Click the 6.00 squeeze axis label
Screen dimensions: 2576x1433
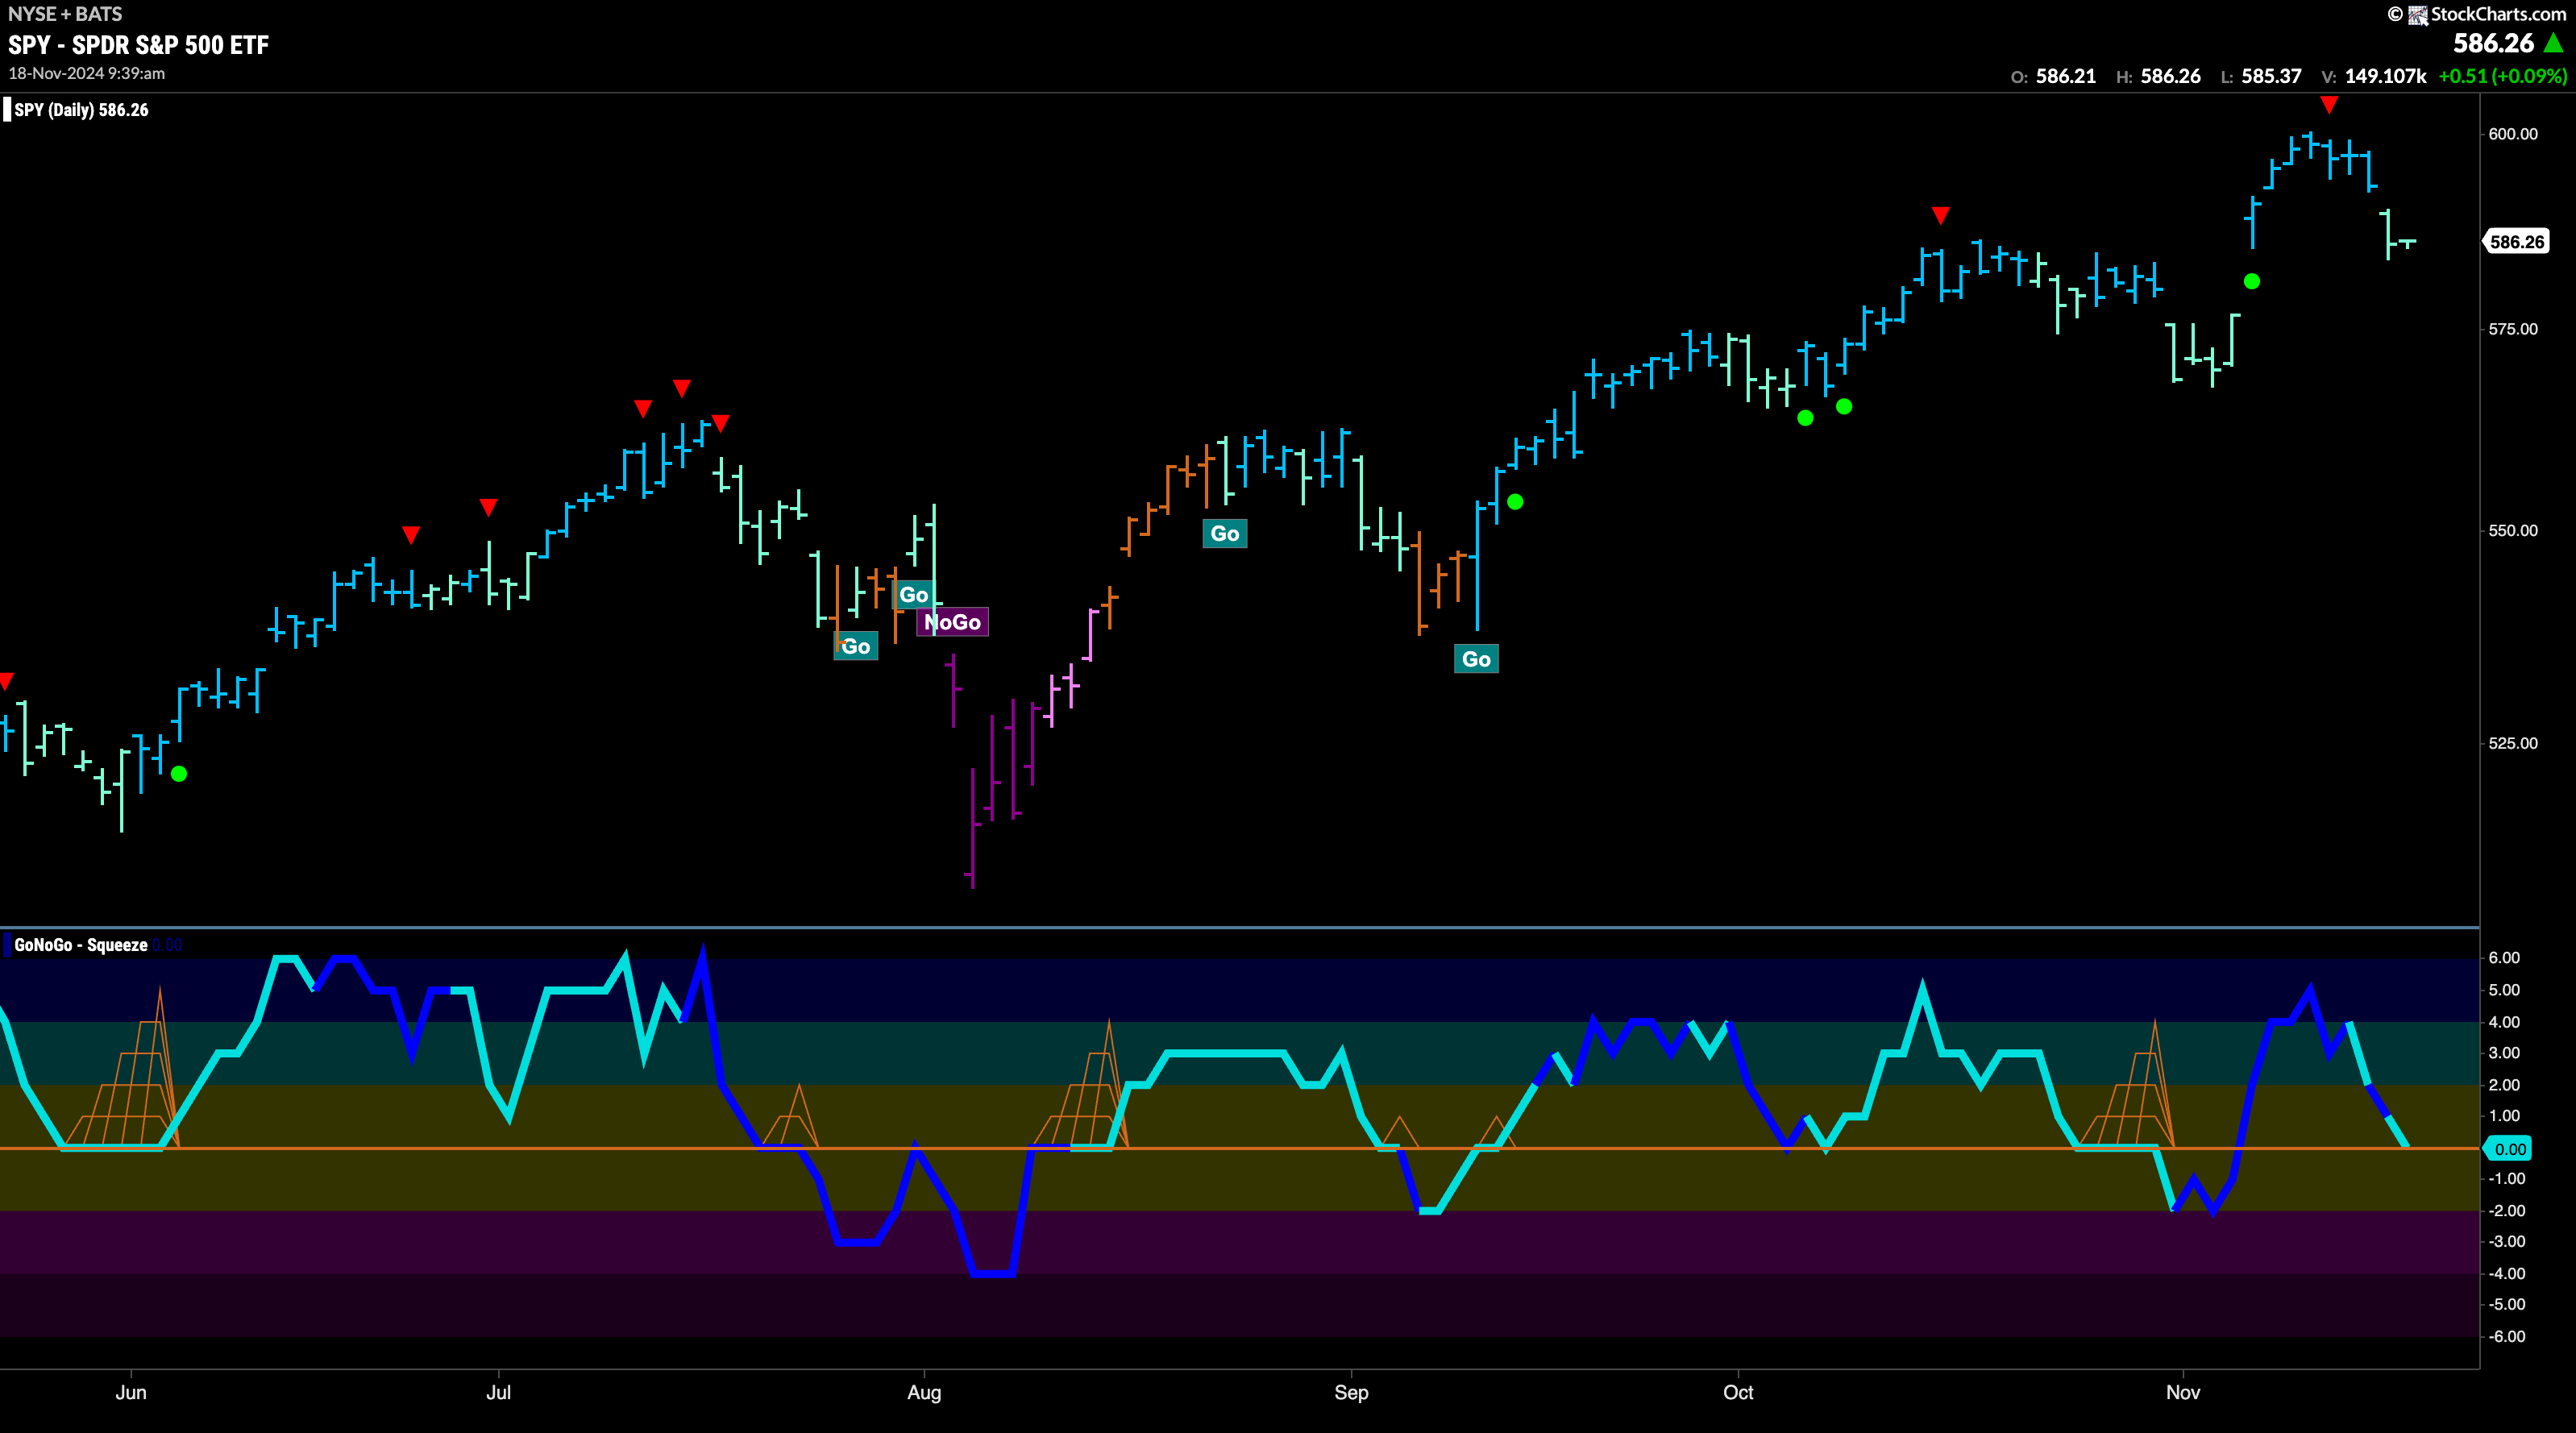tap(2504, 958)
